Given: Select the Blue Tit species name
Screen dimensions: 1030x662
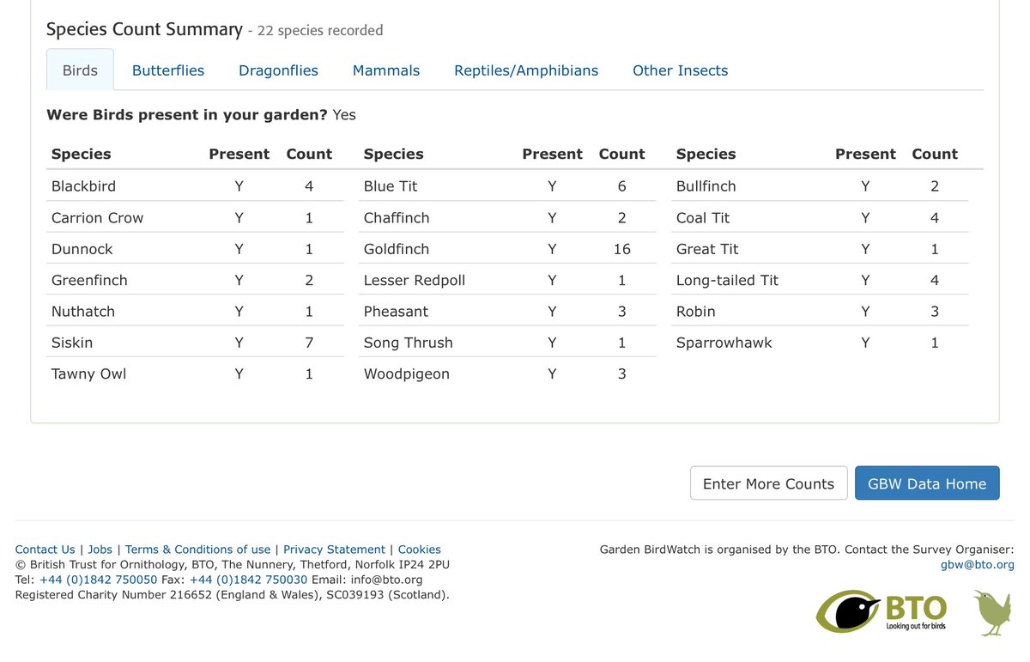Looking at the screenshot, I should tap(391, 186).
